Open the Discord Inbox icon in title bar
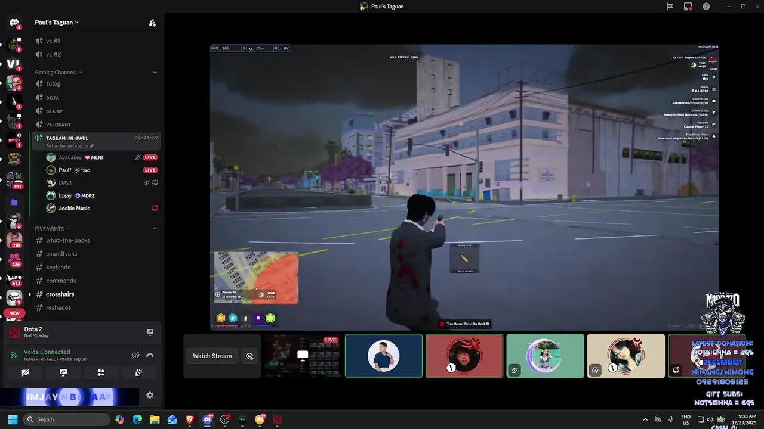The height and width of the screenshot is (429, 764). coord(688,7)
